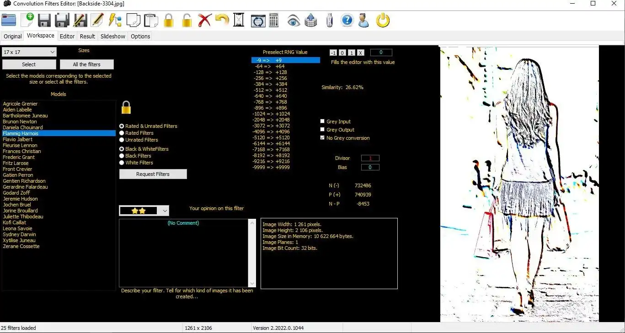The height and width of the screenshot is (333, 625).
Task: Click the blue folder open icon
Action: (9, 21)
